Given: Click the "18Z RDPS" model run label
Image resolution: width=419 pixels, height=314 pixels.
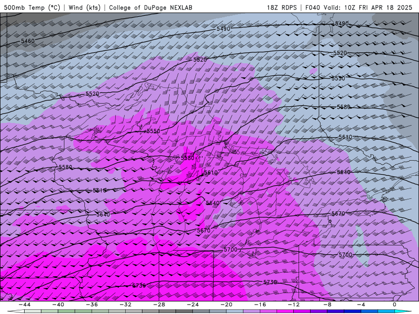Looking at the screenshot, I should (x=282, y=7).
